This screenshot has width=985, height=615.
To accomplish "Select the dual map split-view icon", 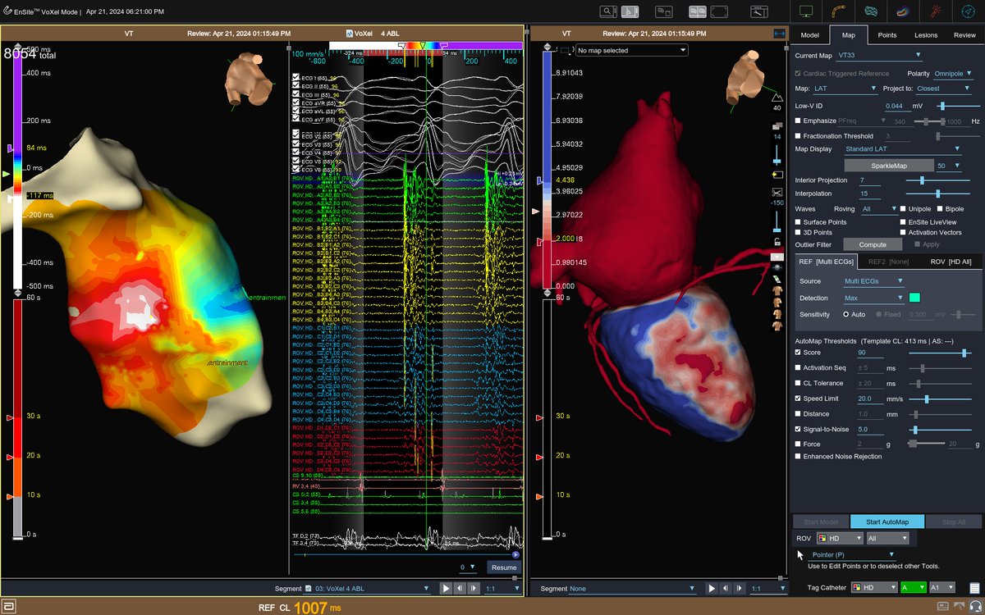I will (698, 11).
